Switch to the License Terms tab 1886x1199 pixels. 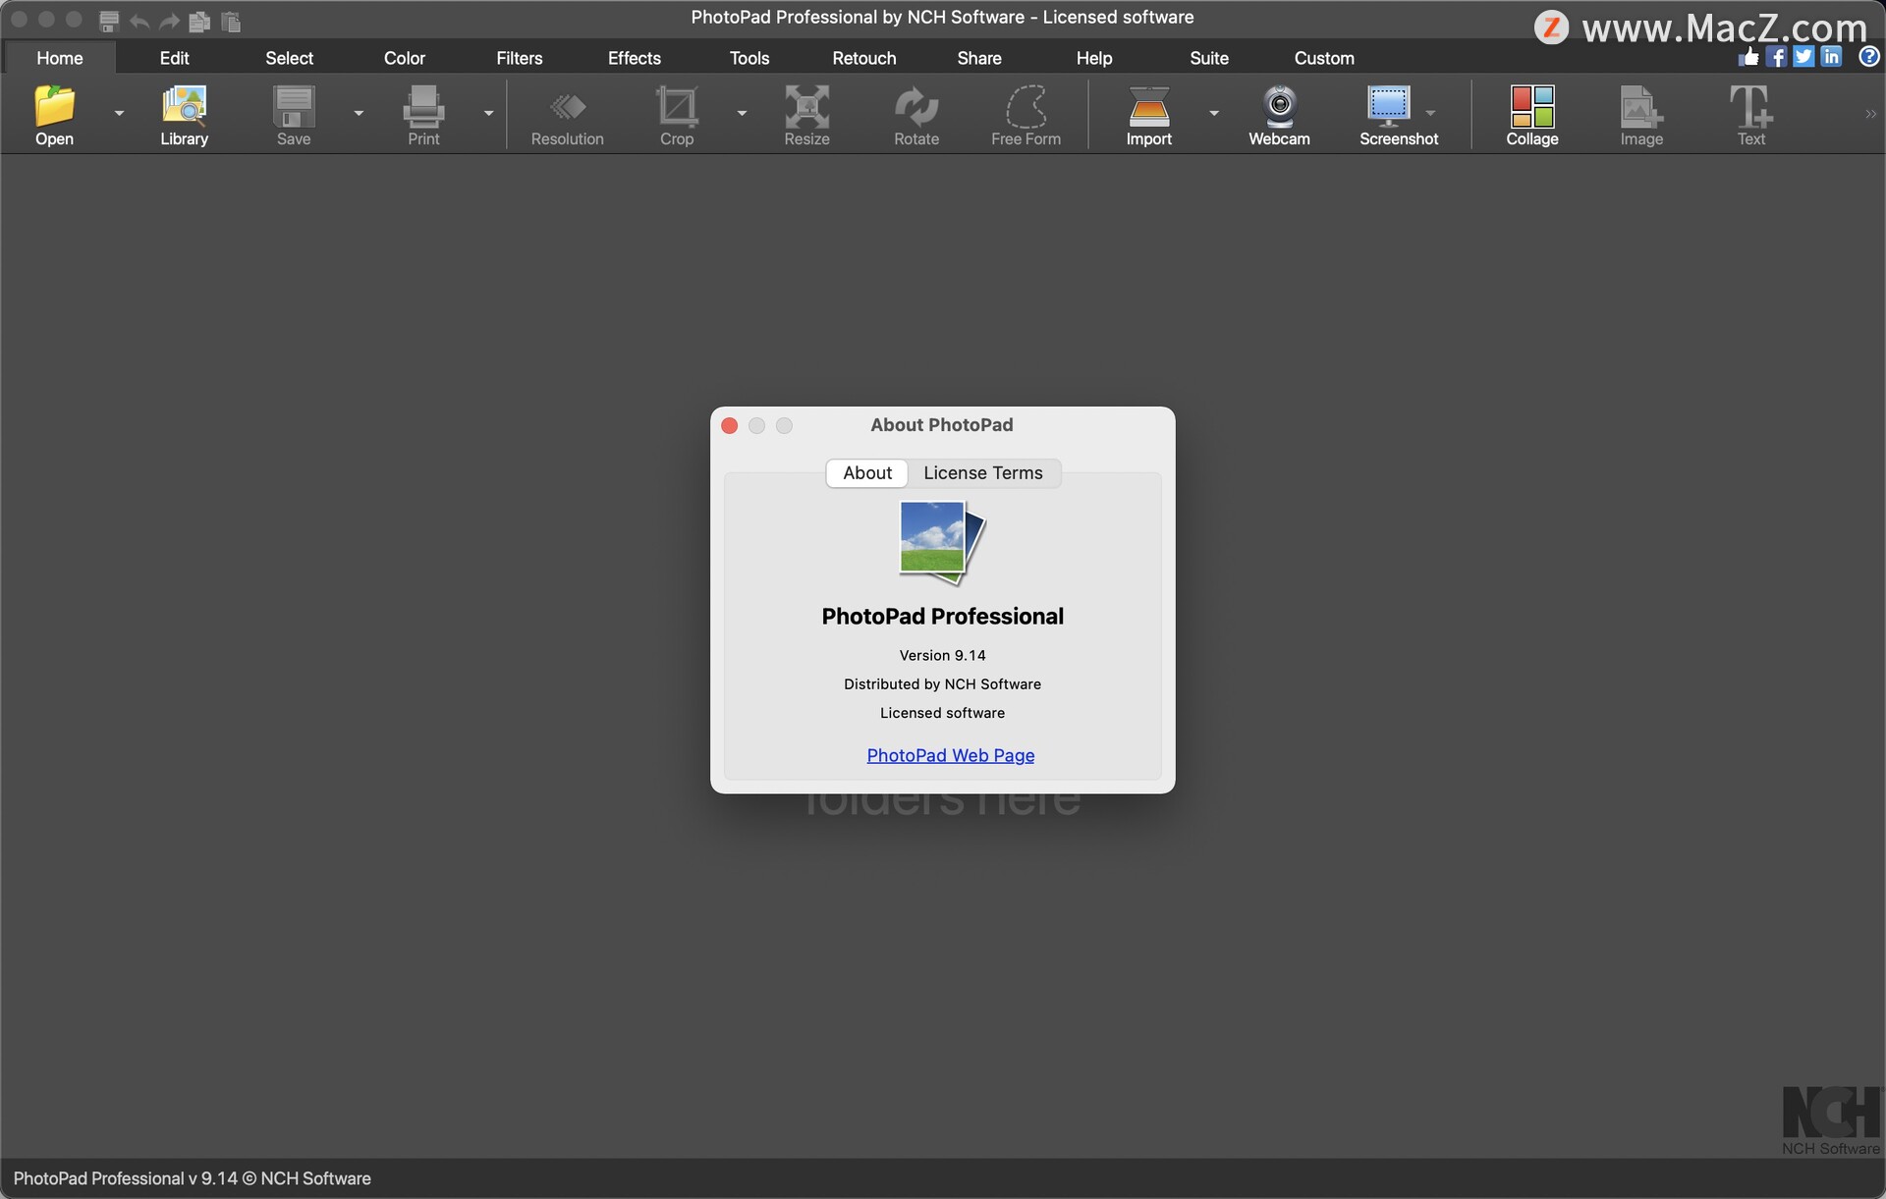click(x=983, y=473)
